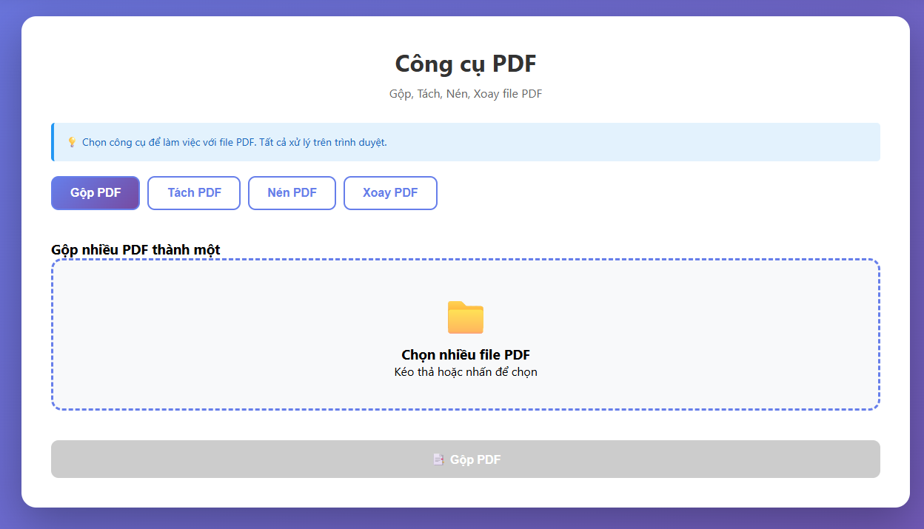Select the highlighted Gộp PDF tab
This screenshot has width=924, height=529.
click(95, 192)
